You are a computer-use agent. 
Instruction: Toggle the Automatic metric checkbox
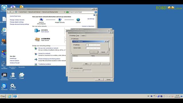(x=72, y=68)
